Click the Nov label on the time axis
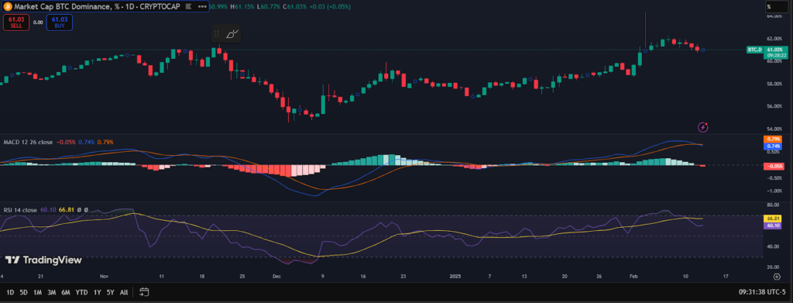The width and height of the screenshot is (793, 303). click(105, 277)
